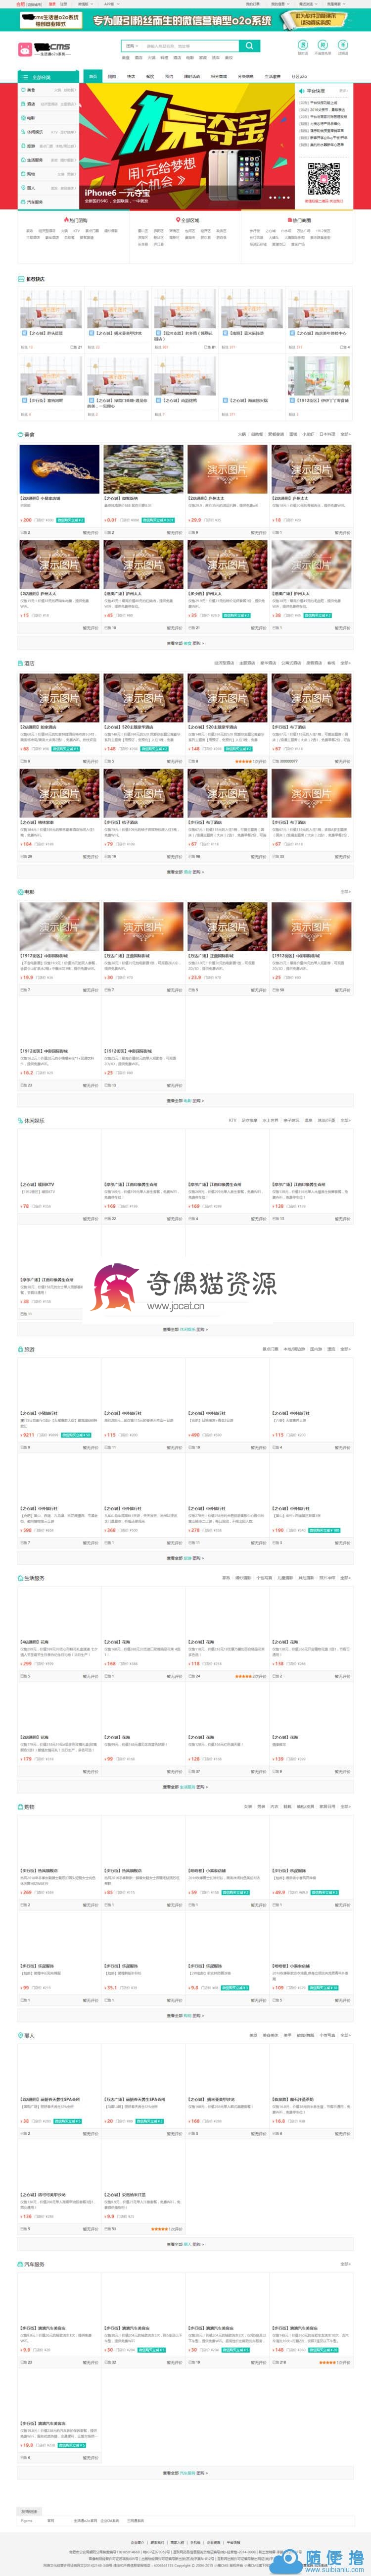Click the QR code beside the banner
This screenshot has height=2576, width=371.
[323, 180]
